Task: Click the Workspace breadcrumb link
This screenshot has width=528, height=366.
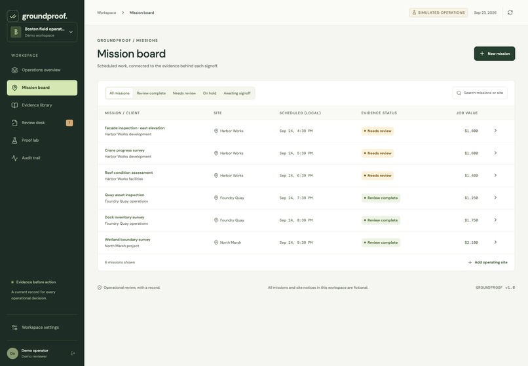Action: 106,13
